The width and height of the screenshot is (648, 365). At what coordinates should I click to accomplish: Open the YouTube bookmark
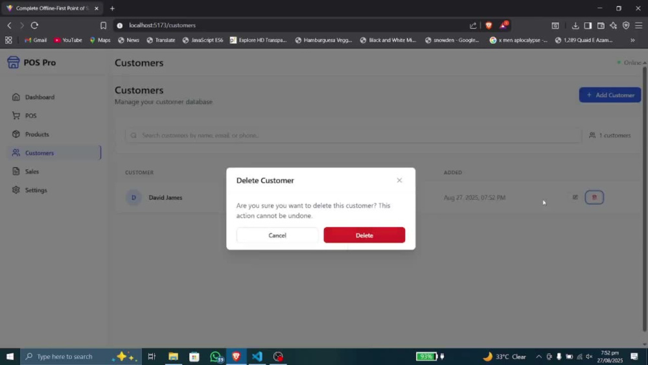point(68,40)
